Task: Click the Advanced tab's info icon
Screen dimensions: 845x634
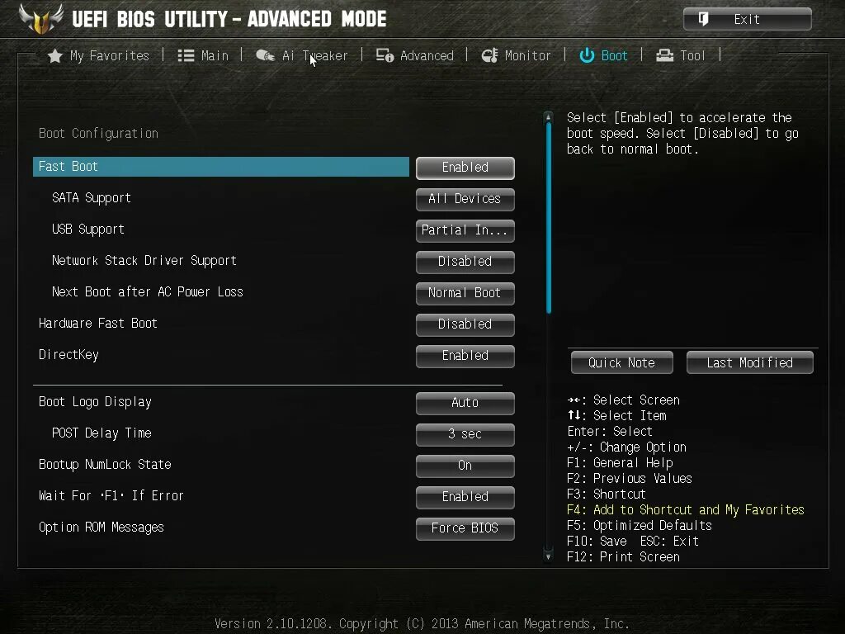Action: point(385,55)
